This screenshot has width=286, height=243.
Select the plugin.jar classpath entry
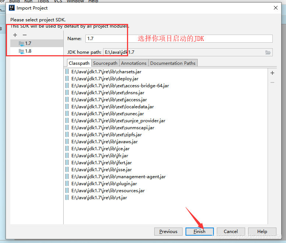(166, 183)
